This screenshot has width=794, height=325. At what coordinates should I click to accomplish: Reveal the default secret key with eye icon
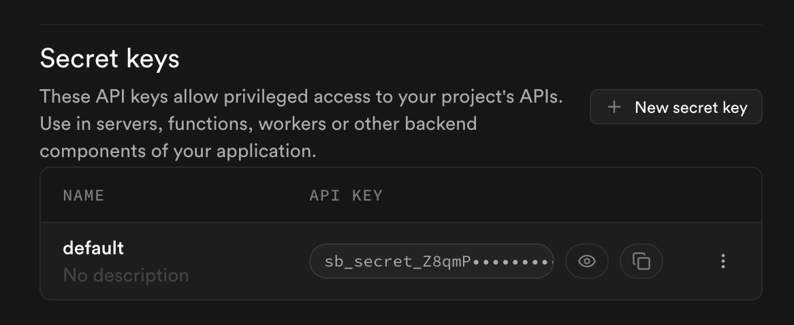[x=586, y=261]
